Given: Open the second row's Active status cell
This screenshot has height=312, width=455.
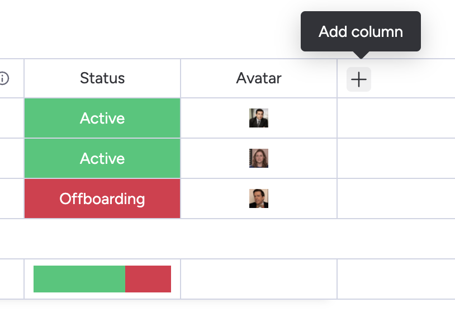Looking at the screenshot, I should tap(102, 158).
